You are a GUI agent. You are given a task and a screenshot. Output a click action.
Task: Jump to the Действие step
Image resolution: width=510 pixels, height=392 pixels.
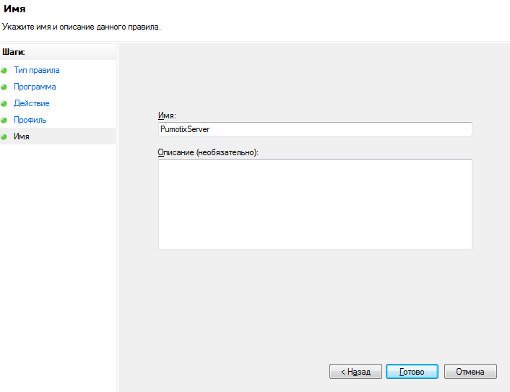tap(32, 103)
